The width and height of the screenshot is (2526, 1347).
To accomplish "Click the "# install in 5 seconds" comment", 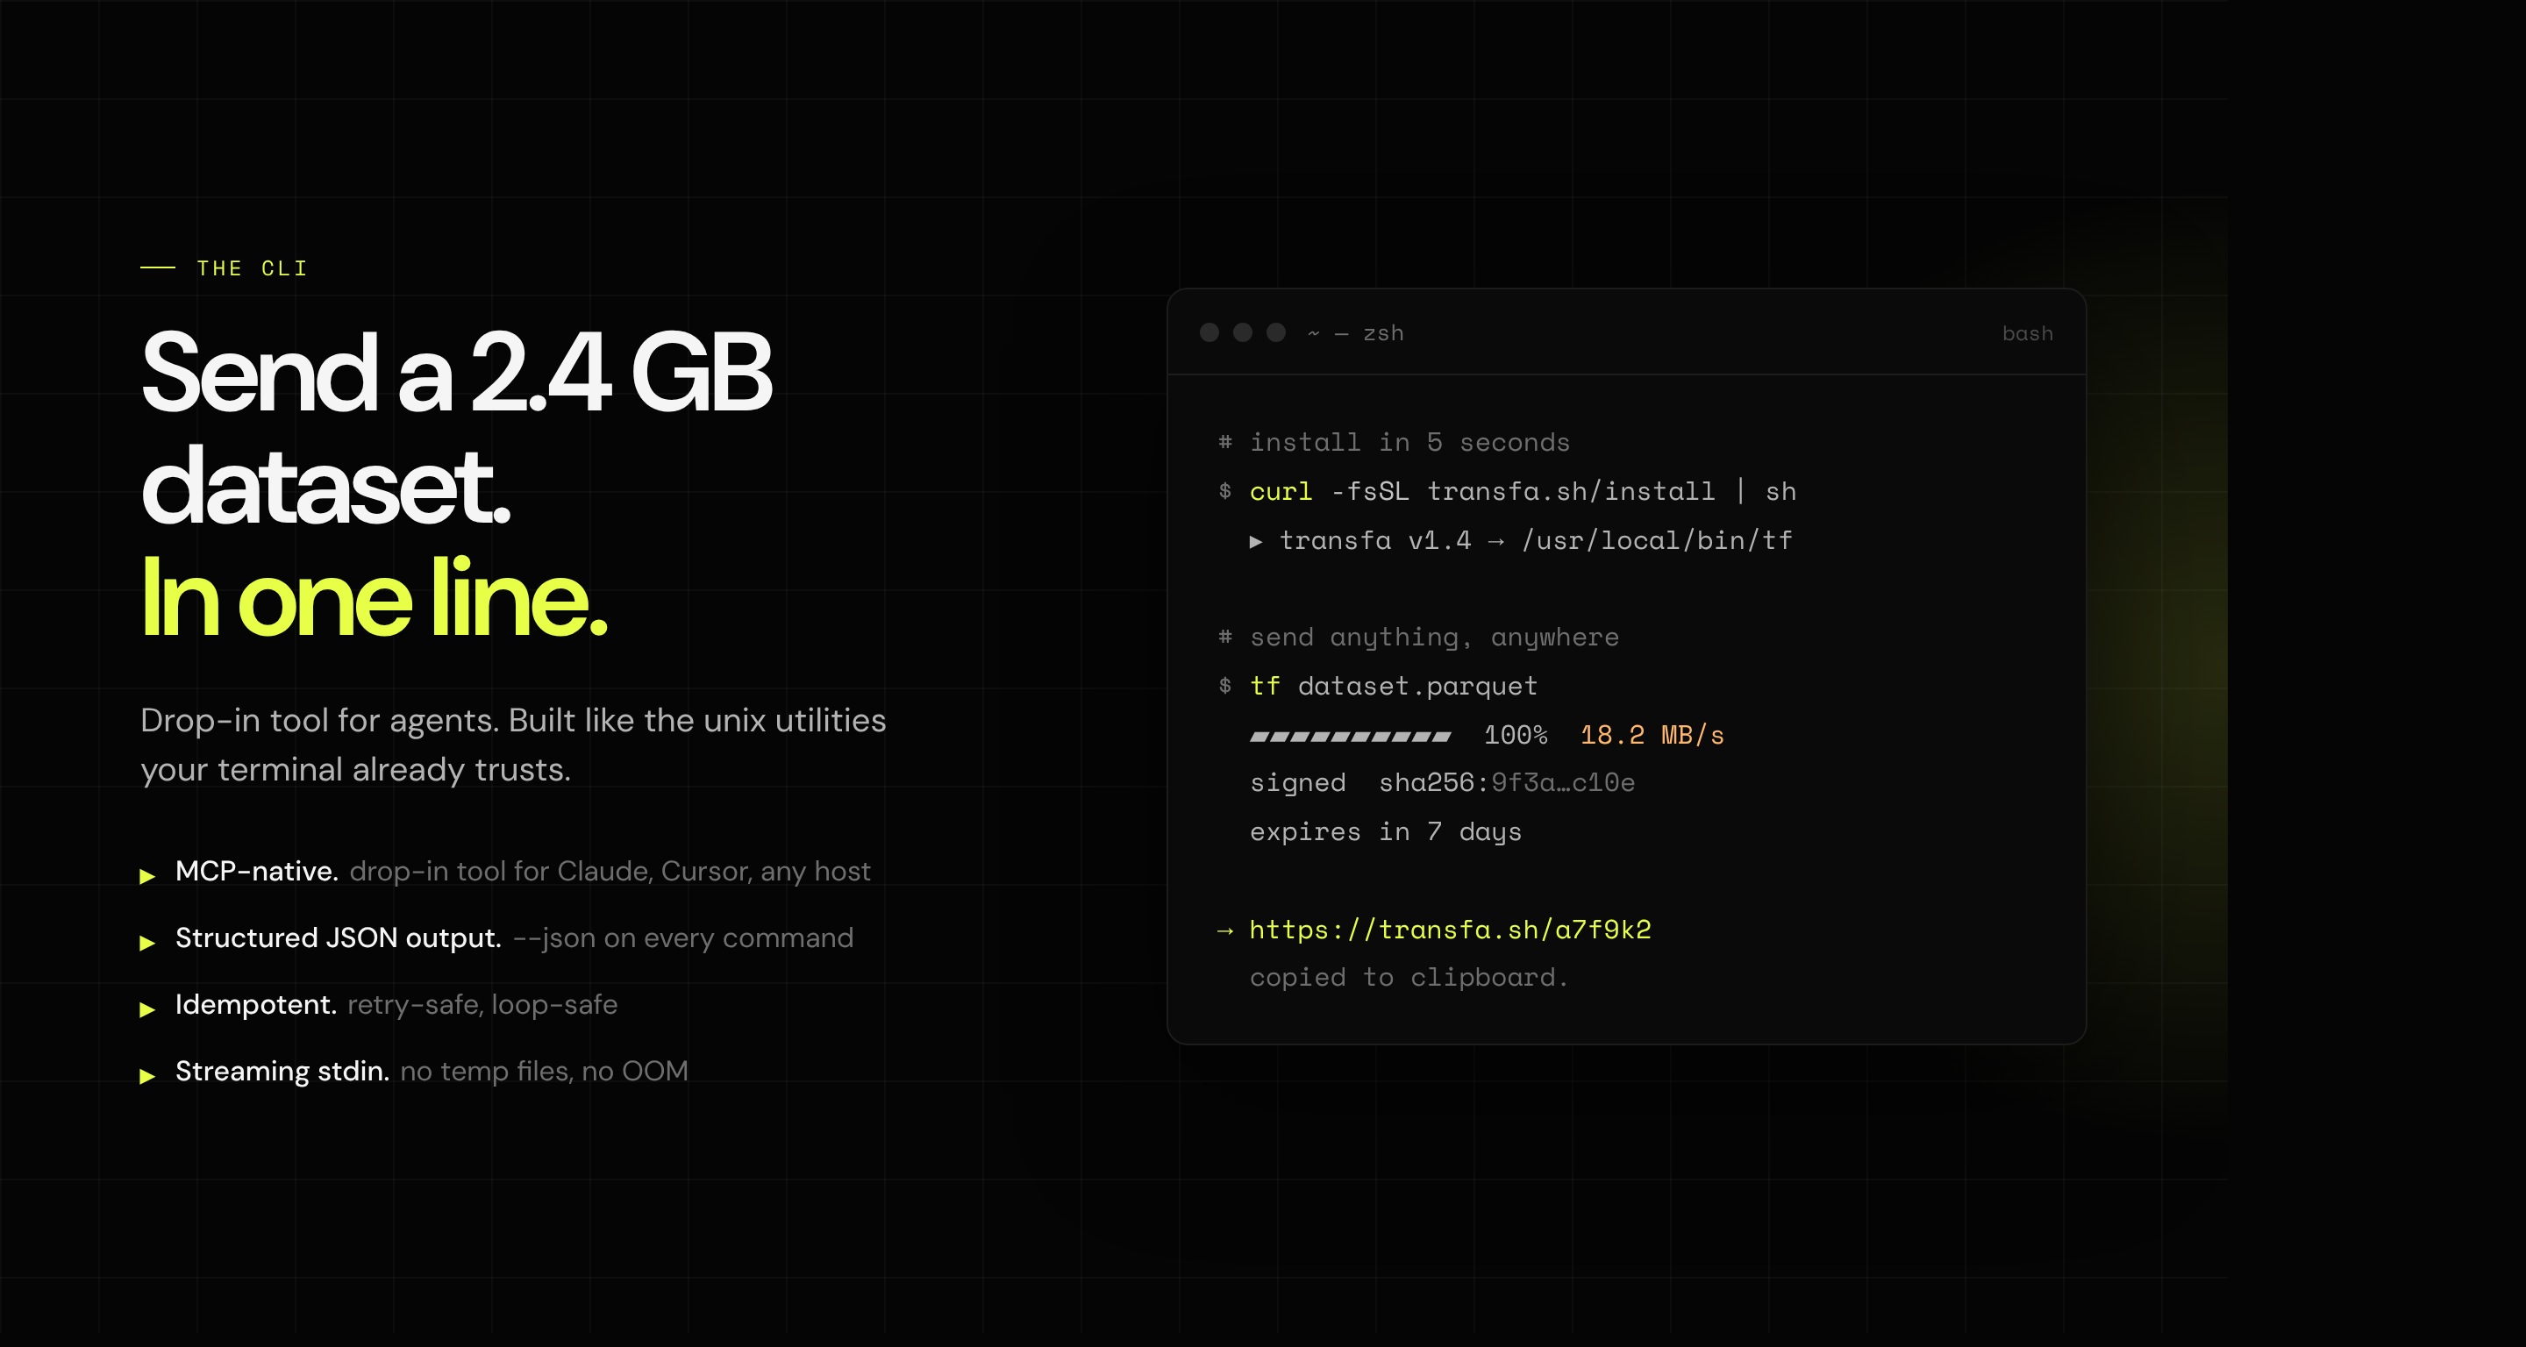I will coord(1394,442).
